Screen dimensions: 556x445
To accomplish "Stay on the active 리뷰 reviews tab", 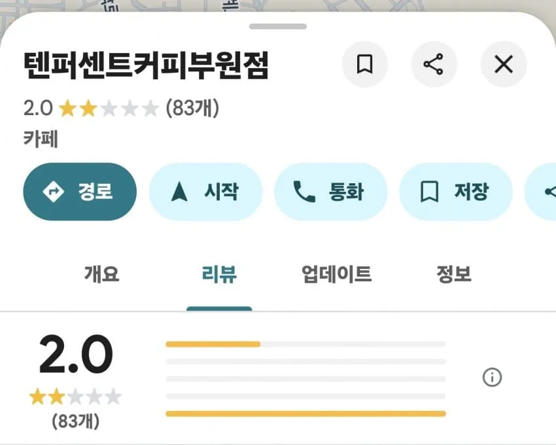I will [219, 275].
